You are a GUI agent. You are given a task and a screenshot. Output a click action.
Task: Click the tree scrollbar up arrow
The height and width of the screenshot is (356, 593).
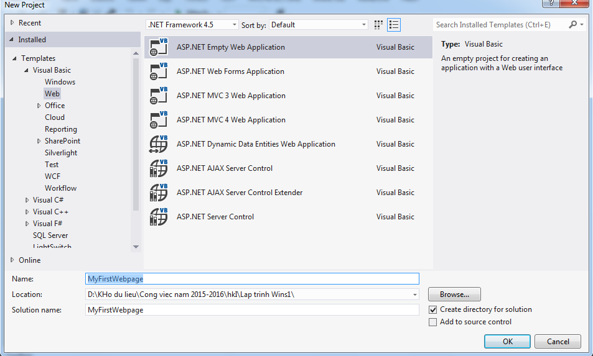[136, 53]
